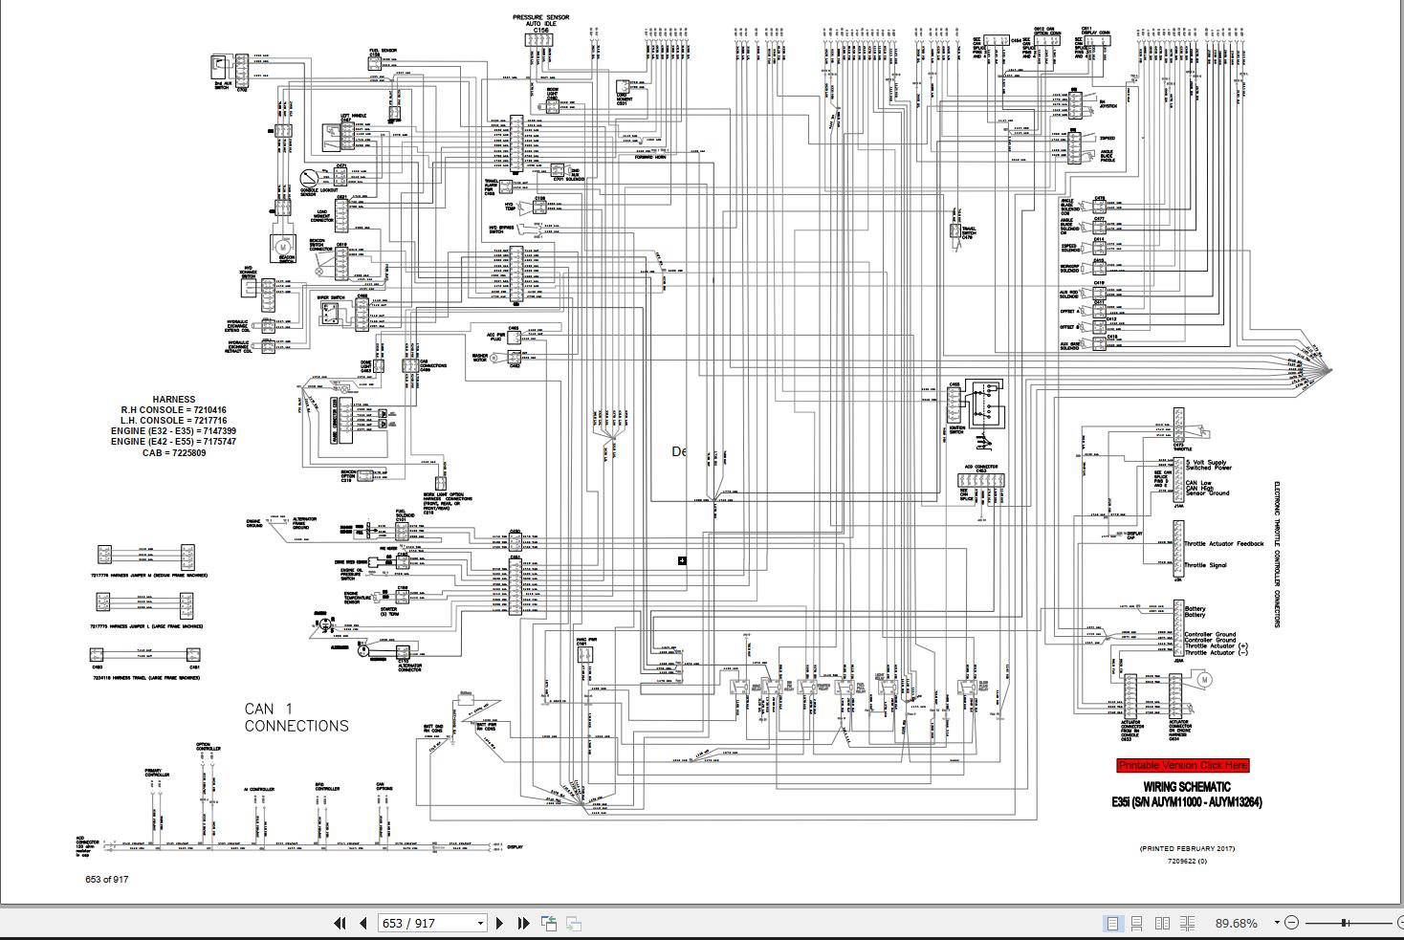The height and width of the screenshot is (940, 1404).
Task: Click the previous view icon
Action: (549, 923)
